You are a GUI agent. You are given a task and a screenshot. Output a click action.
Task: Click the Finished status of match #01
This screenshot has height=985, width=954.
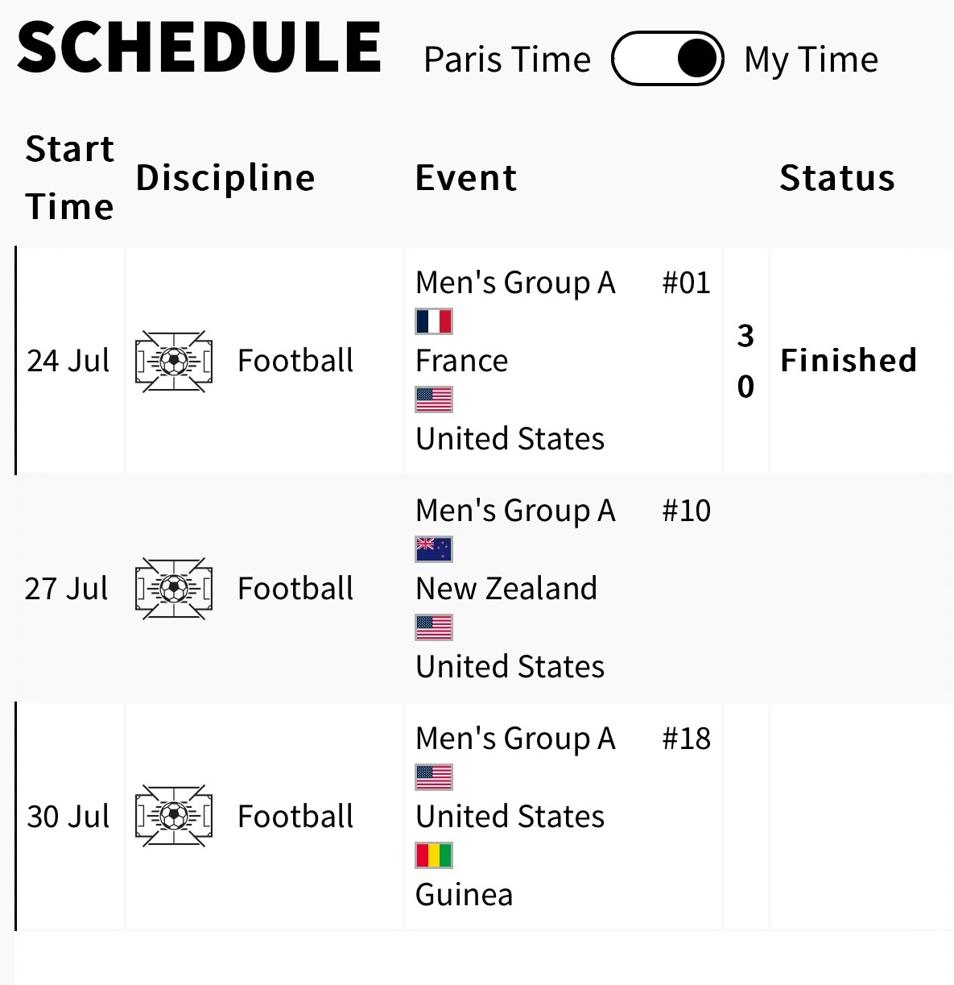pyautogui.click(x=849, y=360)
